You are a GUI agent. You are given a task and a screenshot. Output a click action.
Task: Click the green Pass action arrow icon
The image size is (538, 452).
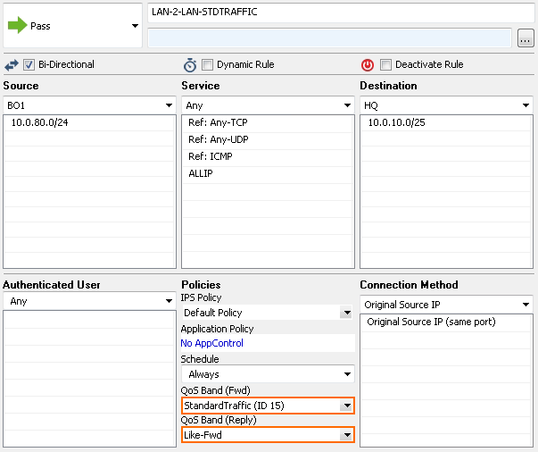tap(17, 25)
